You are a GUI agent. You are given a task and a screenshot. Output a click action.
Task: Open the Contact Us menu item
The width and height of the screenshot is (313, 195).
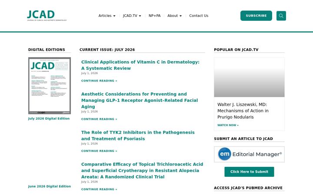(x=199, y=16)
